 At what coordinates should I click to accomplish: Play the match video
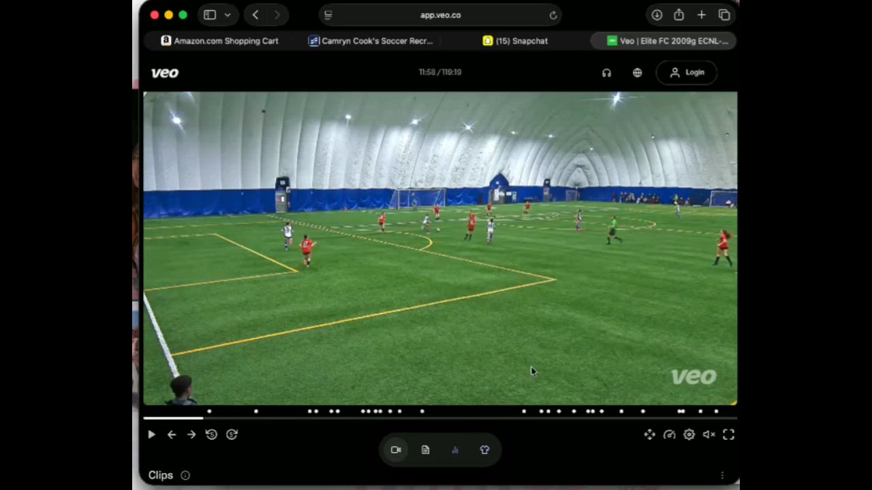click(151, 435)
